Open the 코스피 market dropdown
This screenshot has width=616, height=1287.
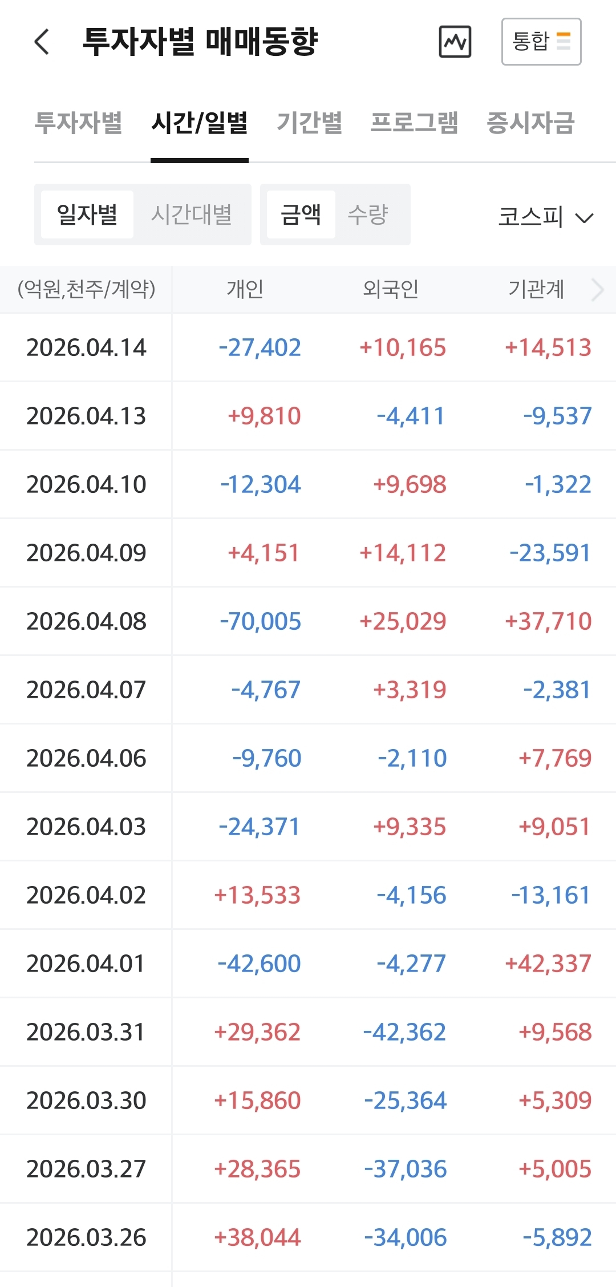[545, 217]
